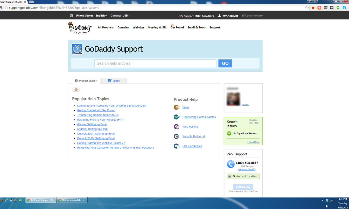Click the Search help articles field
This screenshot has height=209, width=349.
155,63
